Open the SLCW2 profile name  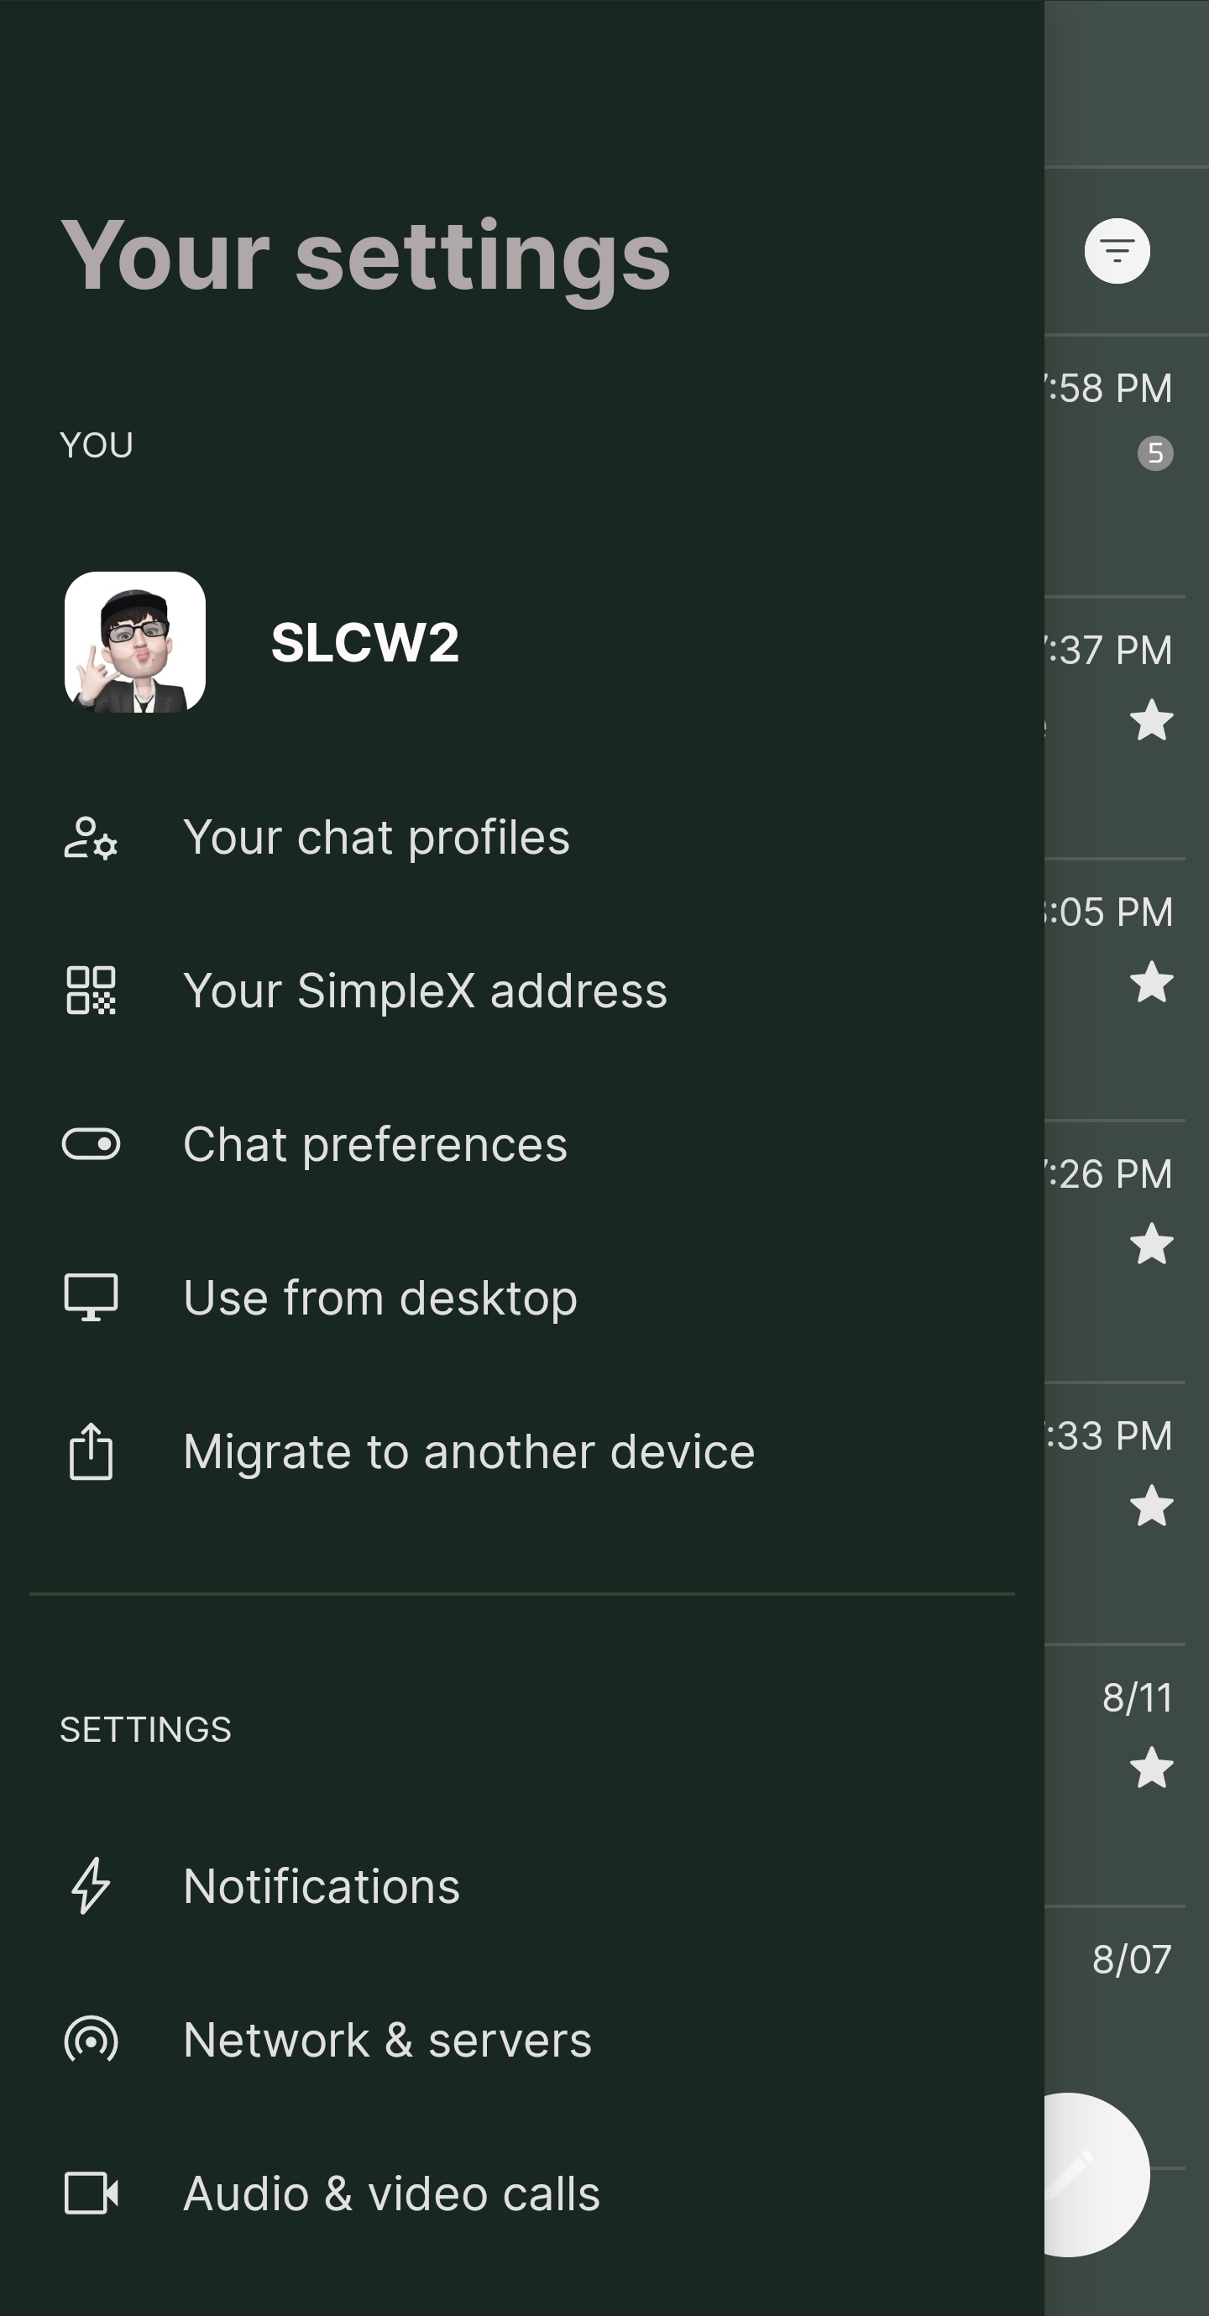click(x=364, y=643)
